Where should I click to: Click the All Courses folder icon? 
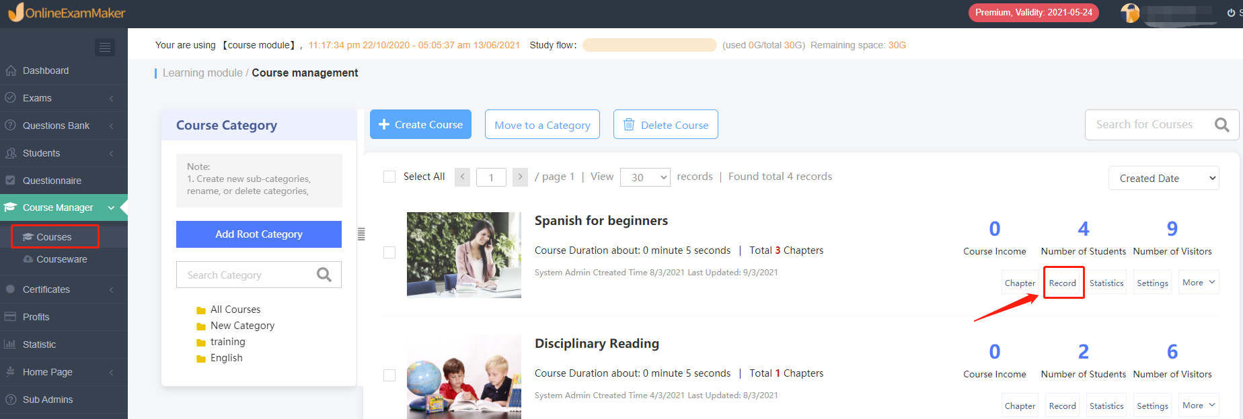[x=201, y=310]
